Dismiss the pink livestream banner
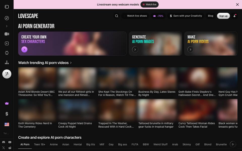Screen dimensions: 242x151 click(237, 5)
